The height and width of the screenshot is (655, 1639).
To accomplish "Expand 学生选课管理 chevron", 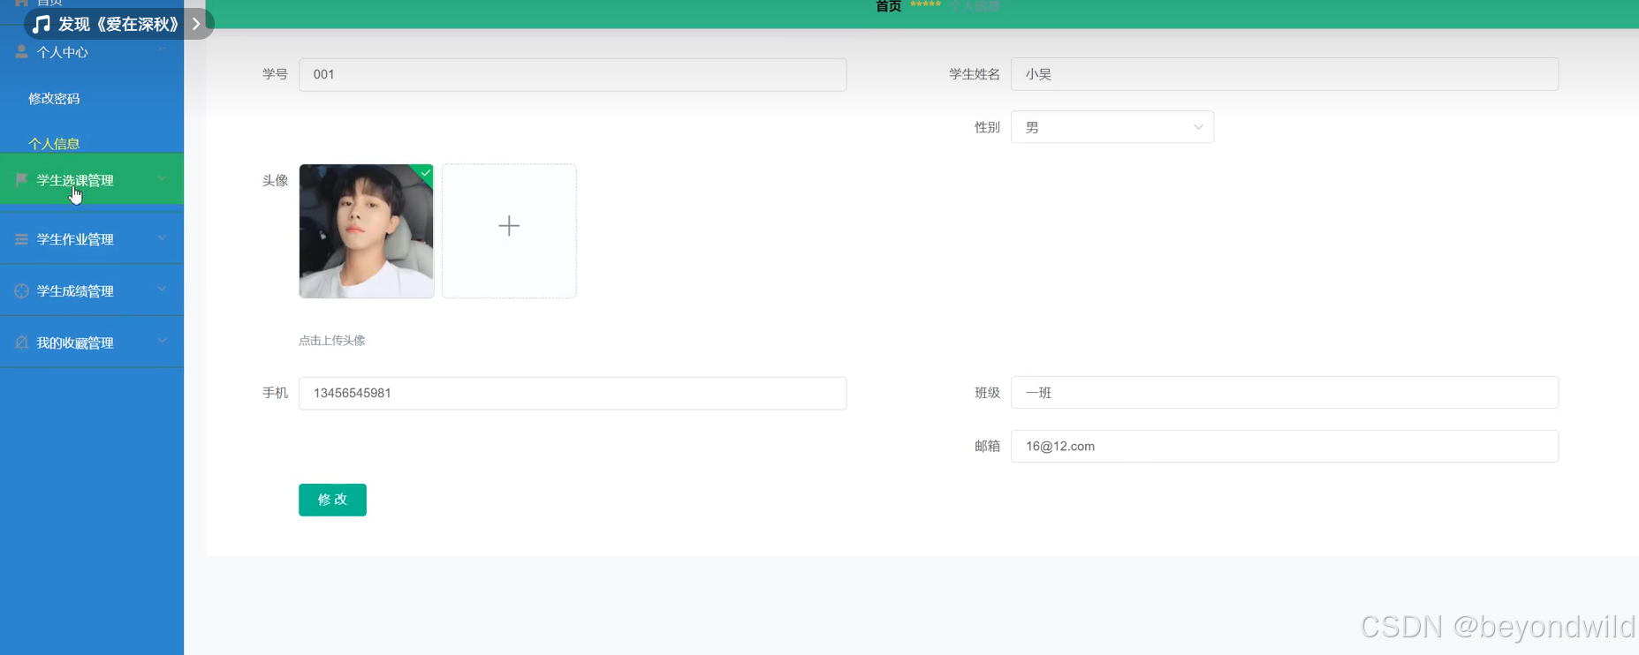I will coord(162,178).
